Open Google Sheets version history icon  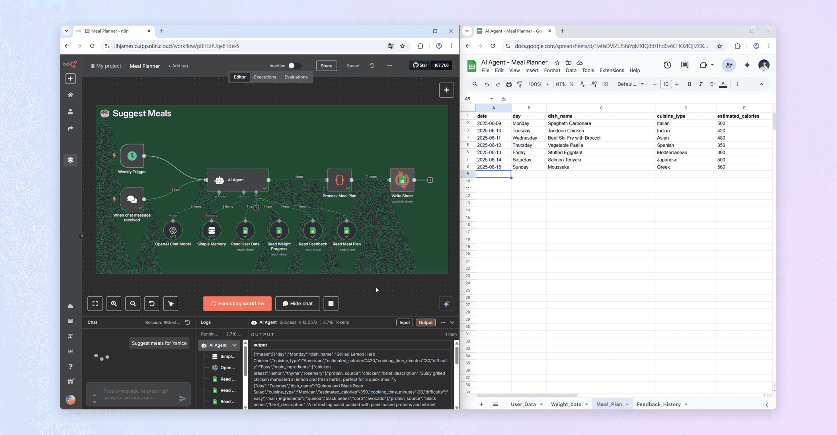click(667, 65)
